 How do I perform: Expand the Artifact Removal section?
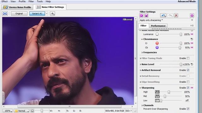[x=140, y=70]
